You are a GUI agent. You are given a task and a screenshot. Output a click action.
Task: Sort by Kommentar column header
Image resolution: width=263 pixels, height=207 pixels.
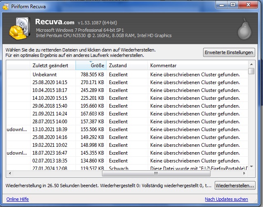(x=198, y=65)
